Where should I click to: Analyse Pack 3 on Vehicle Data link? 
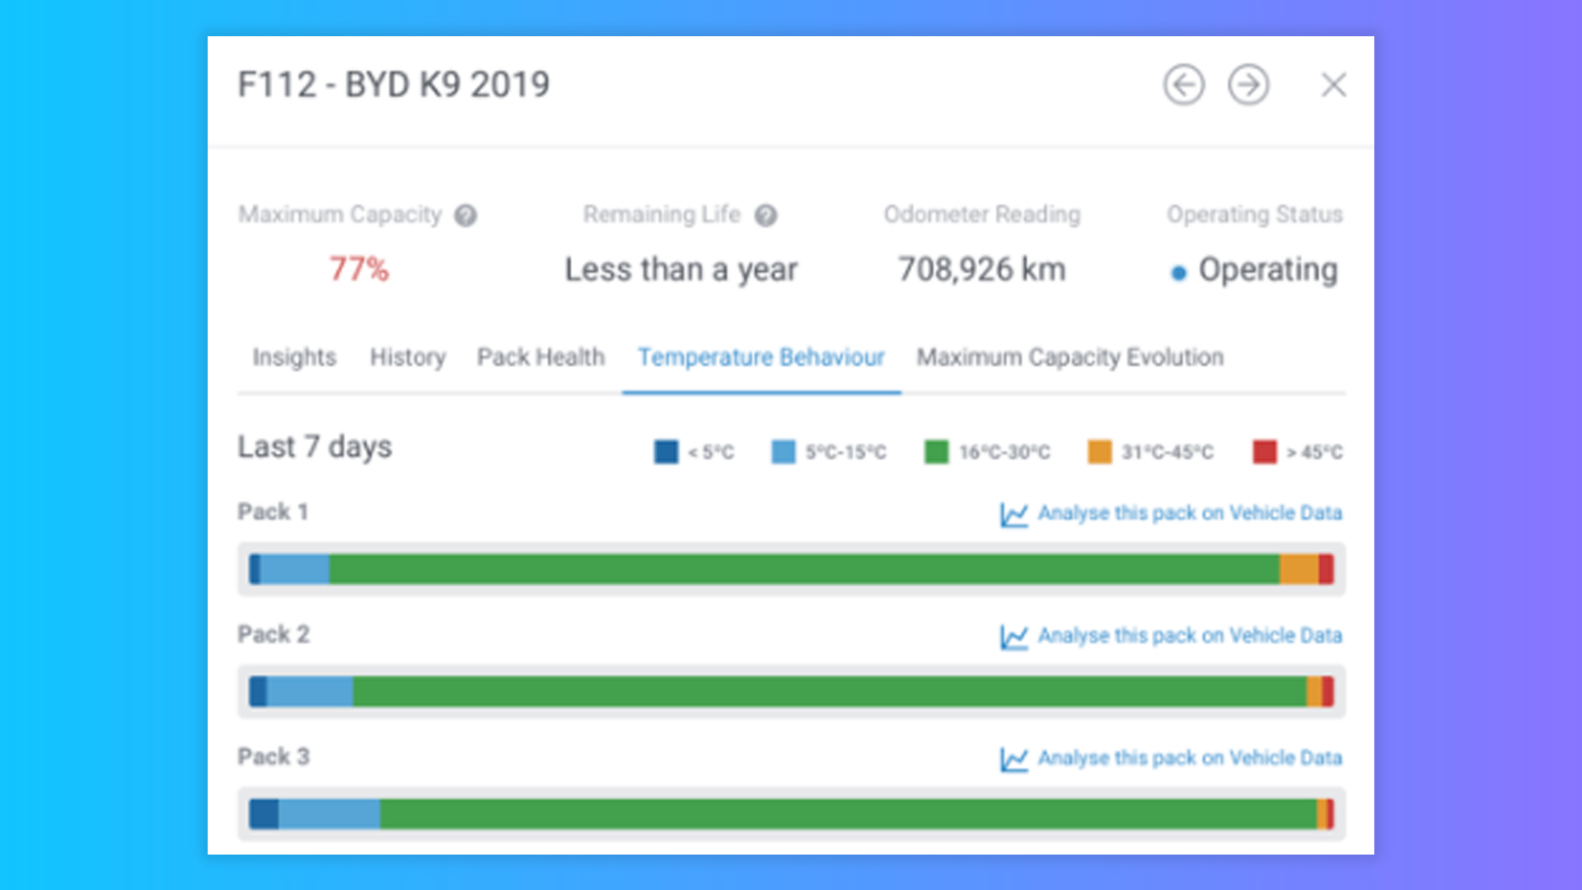pos(1190,757)
